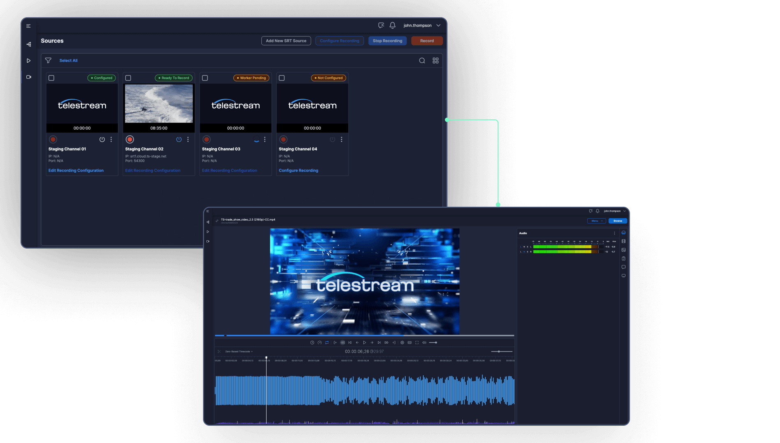Click record button on Staging Channel 02
Screen dimensions: 780x443
coord(130,139)
